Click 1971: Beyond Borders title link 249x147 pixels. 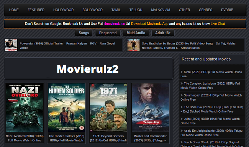[108, 138]
